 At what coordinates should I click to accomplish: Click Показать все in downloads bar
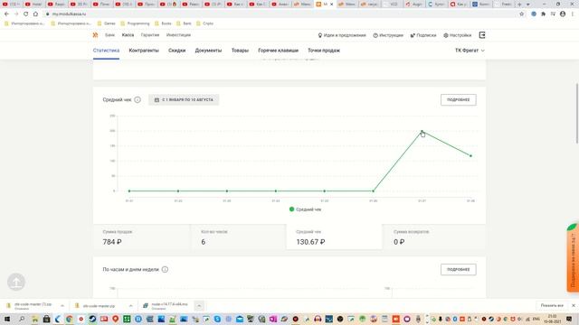[552, 305]
